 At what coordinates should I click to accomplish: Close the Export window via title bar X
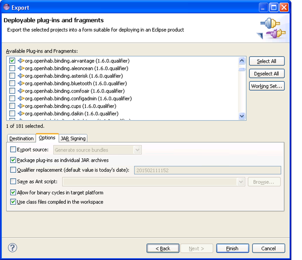coord(284,7)
